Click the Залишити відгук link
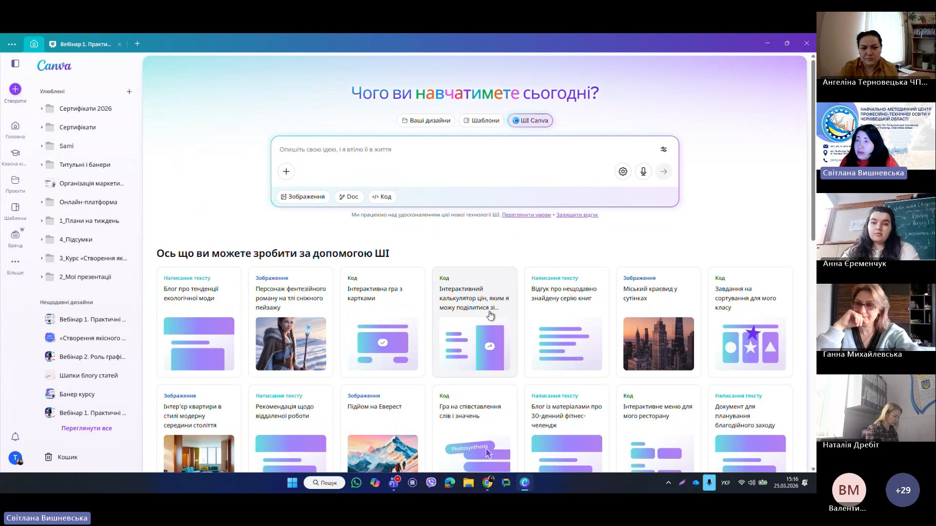Viewport: 936px width, 526px height. coord(577,215)
